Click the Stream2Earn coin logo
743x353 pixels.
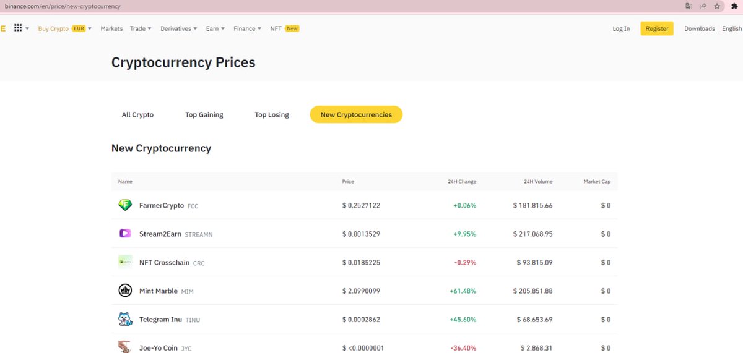coord(125,234)
